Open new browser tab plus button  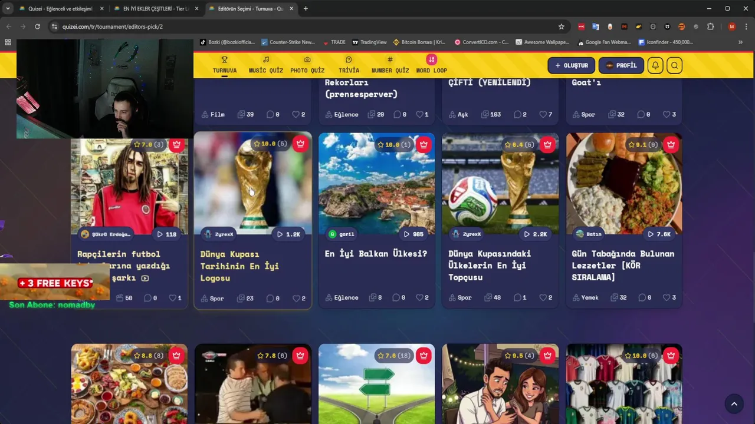306,9
